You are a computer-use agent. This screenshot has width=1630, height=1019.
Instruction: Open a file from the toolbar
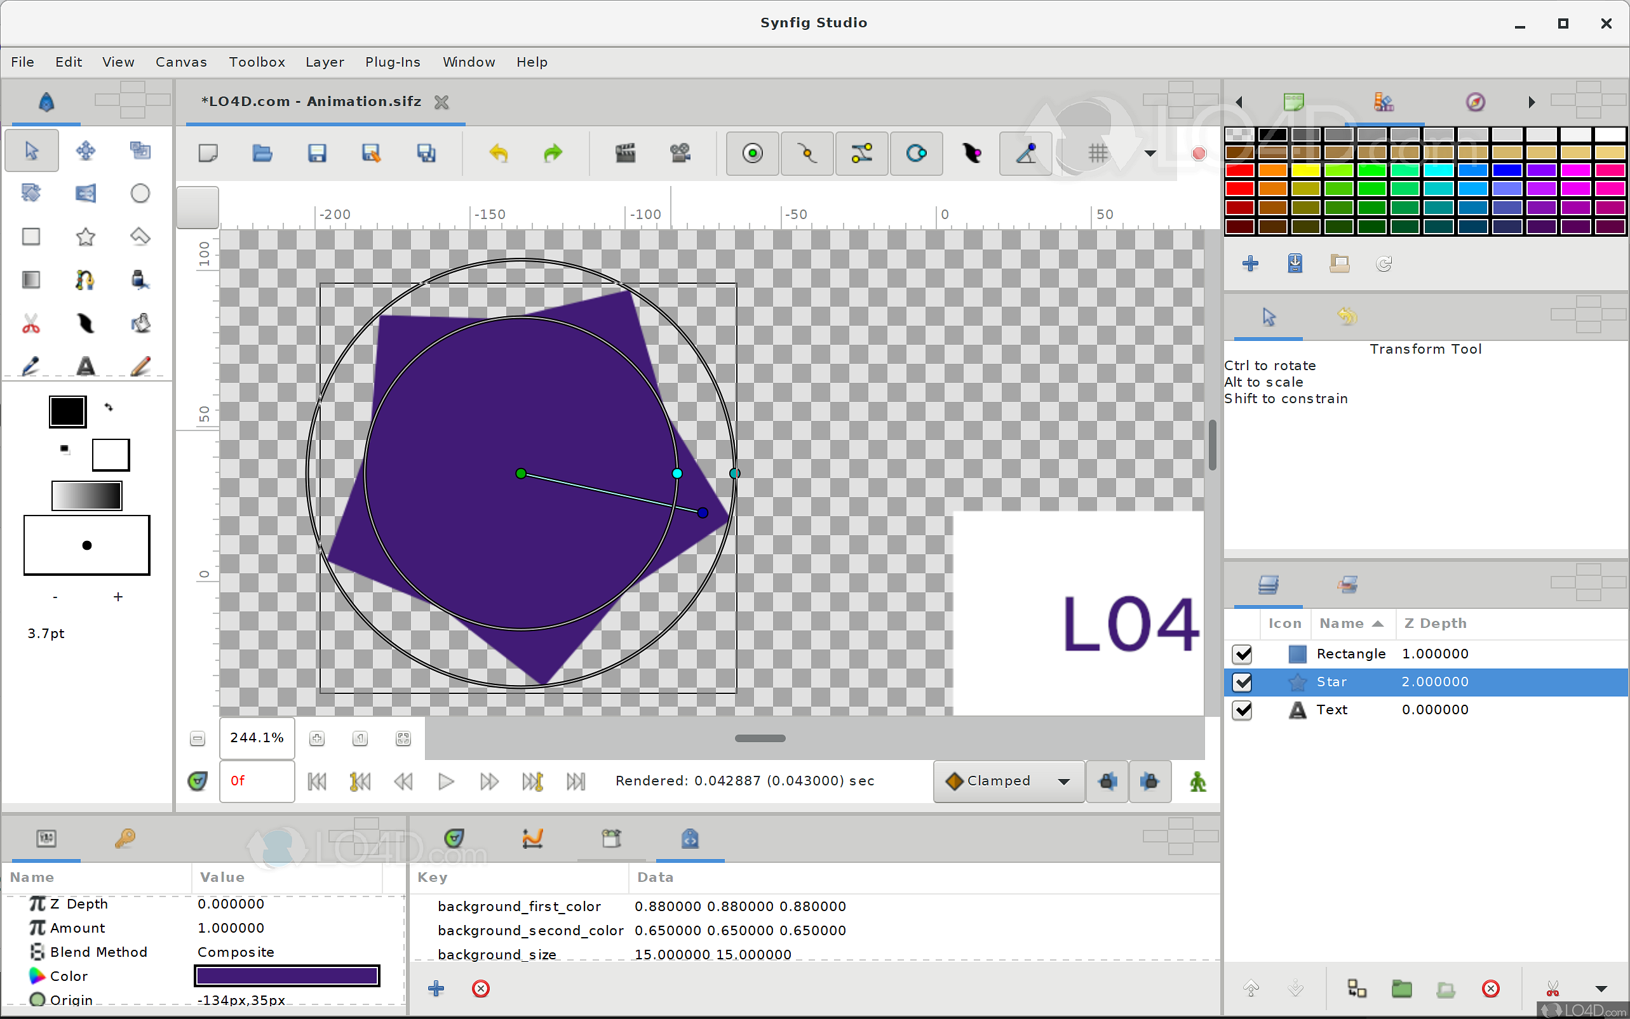coord(262,154)
